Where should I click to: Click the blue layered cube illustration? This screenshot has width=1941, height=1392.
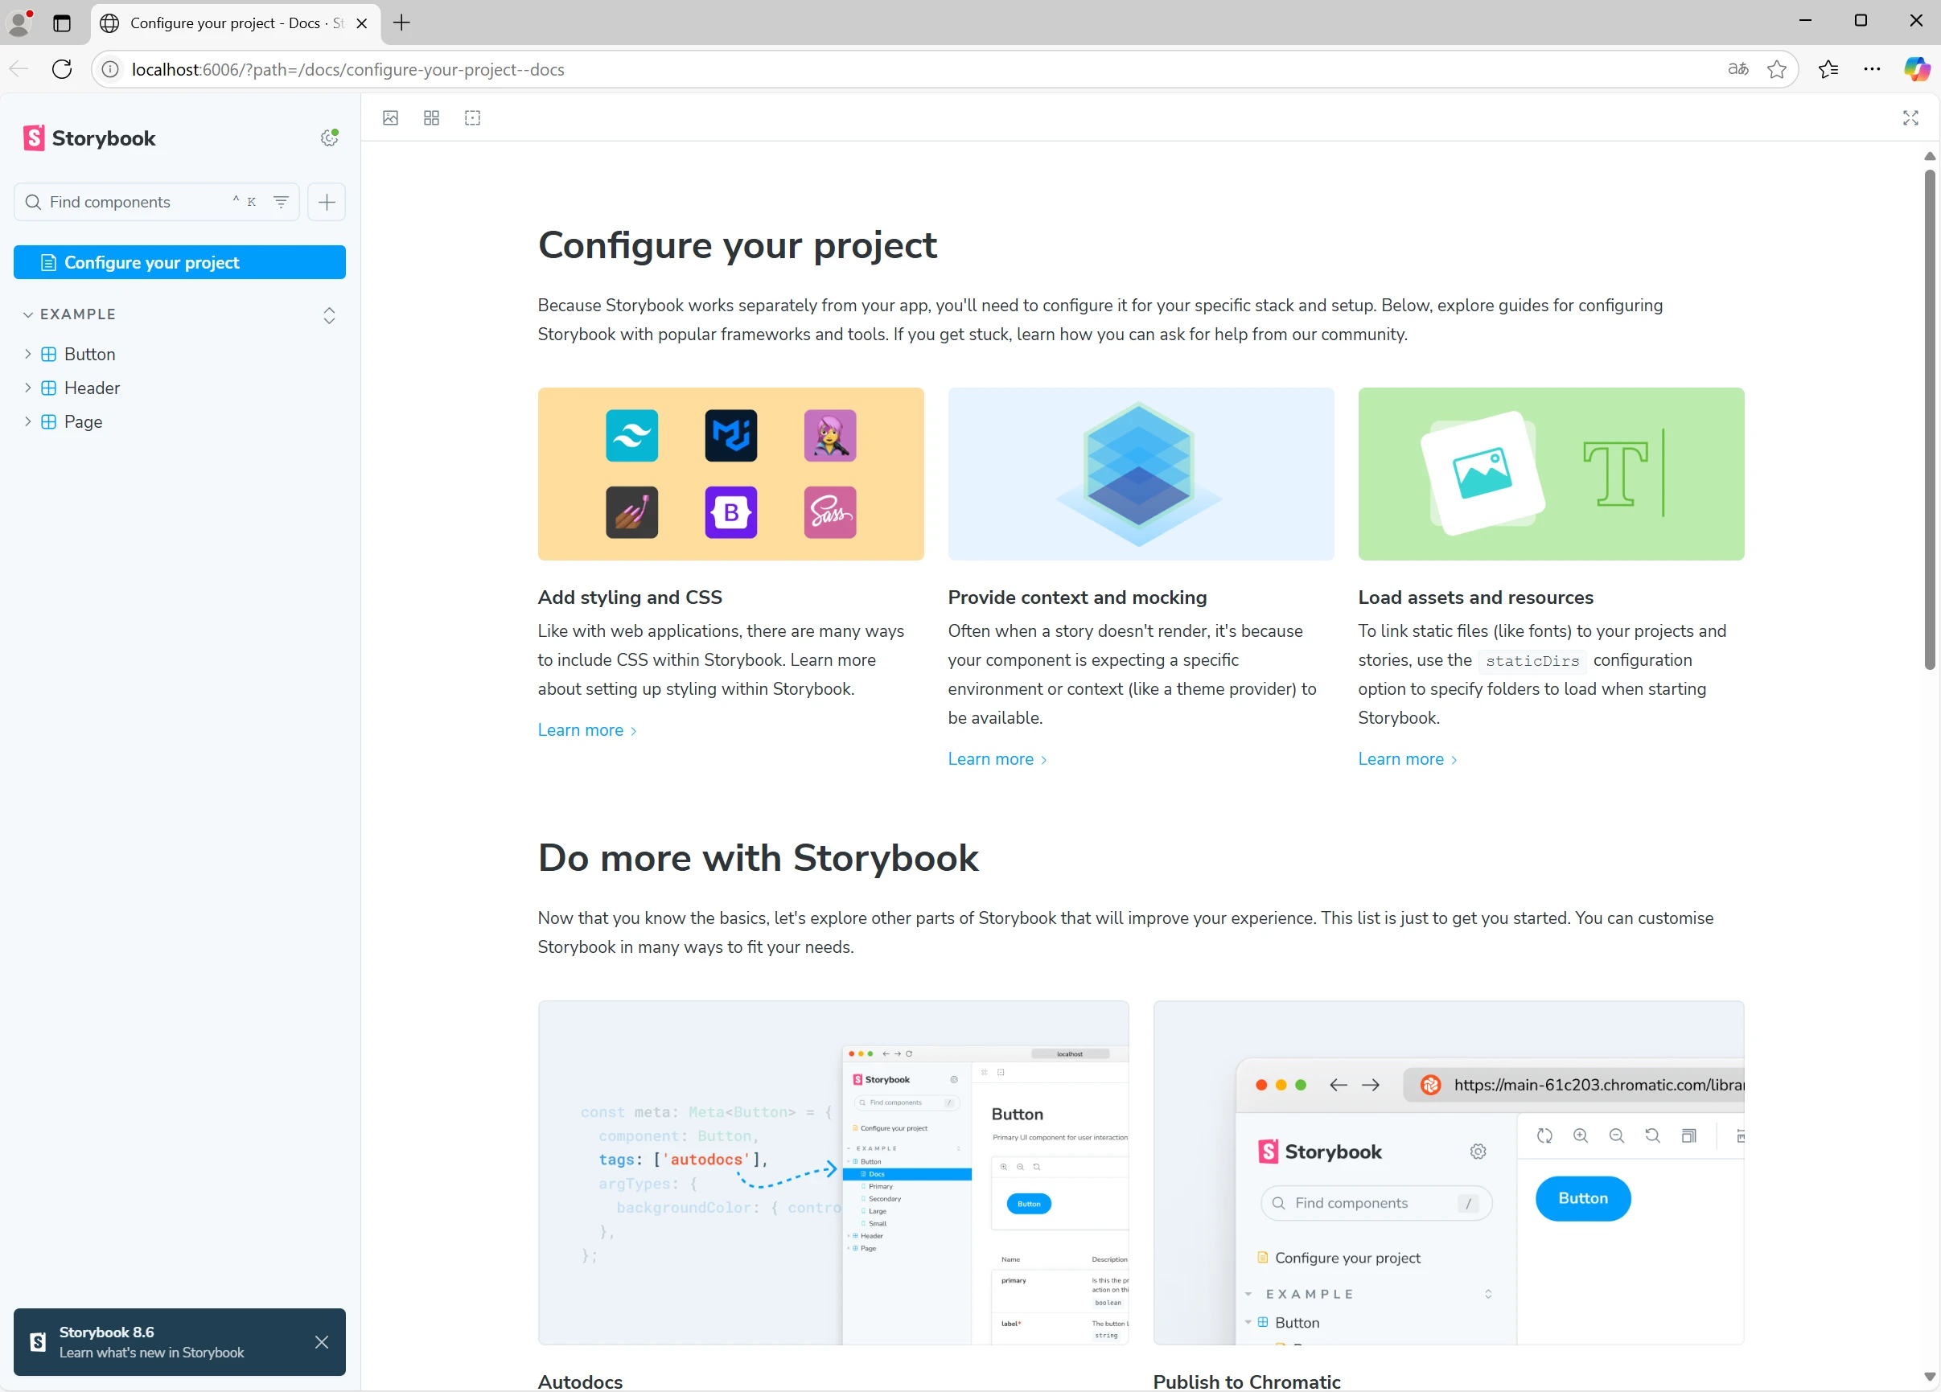click(1141, 474)
